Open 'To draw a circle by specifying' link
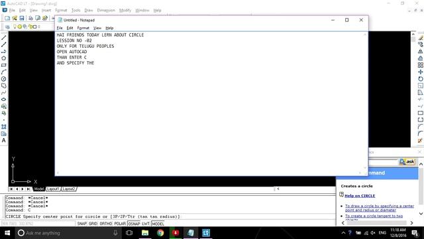Screen dimensions: 424x239 (380, 208)
